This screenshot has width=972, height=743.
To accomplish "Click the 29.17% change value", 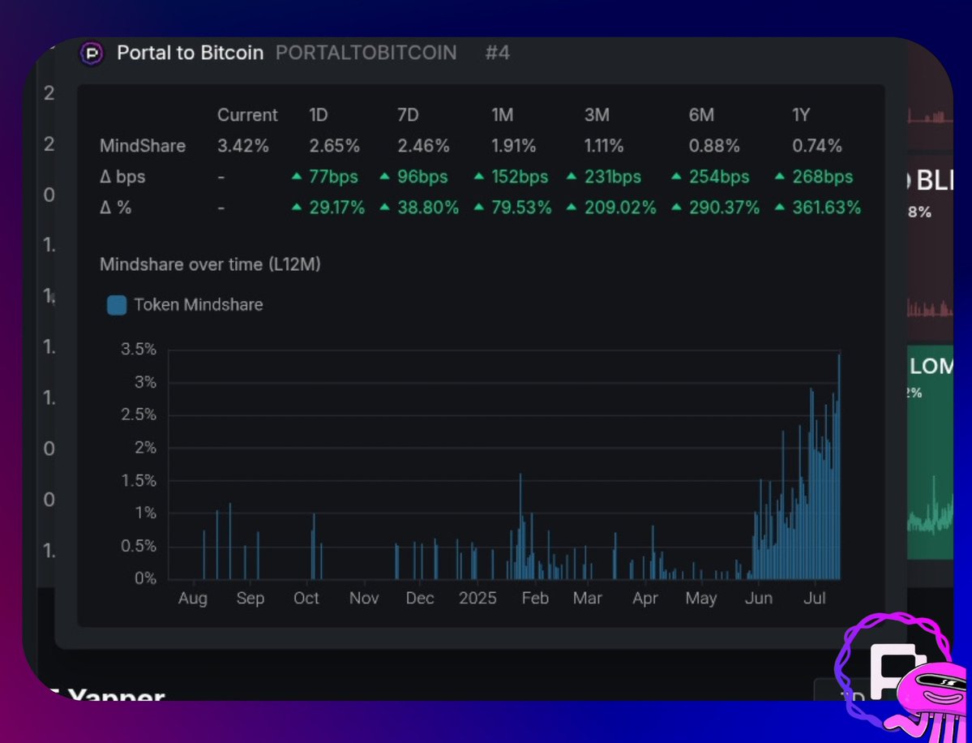I will [x=336, y=207].
